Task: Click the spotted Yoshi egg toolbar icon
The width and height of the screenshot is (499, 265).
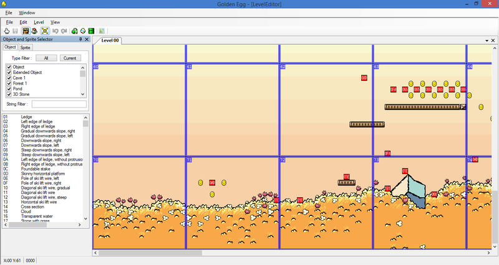Action: (83, 30)
